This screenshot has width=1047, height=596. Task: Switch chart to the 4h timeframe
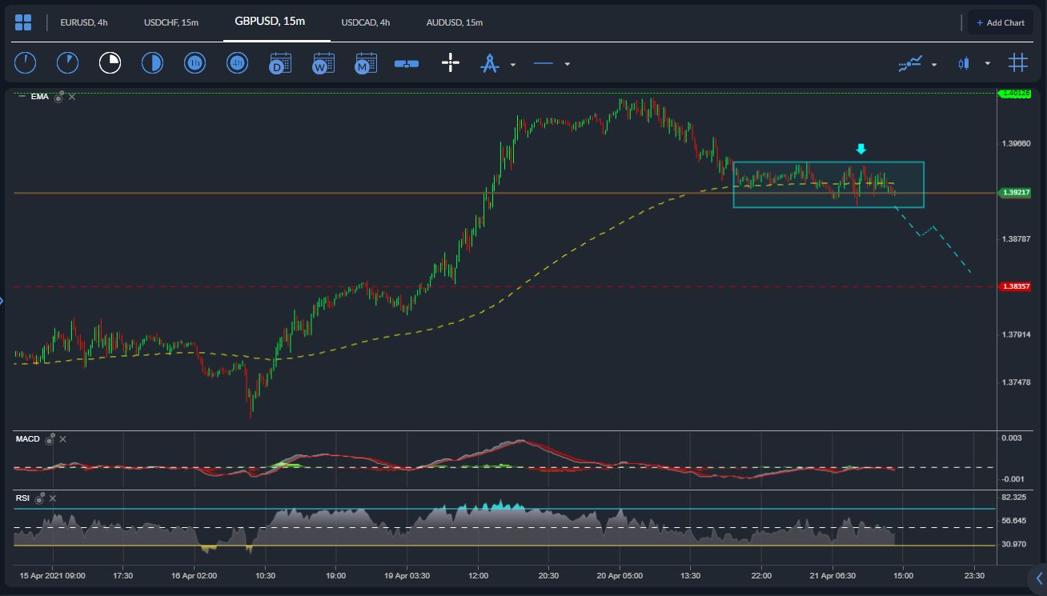tap(237, 62)
